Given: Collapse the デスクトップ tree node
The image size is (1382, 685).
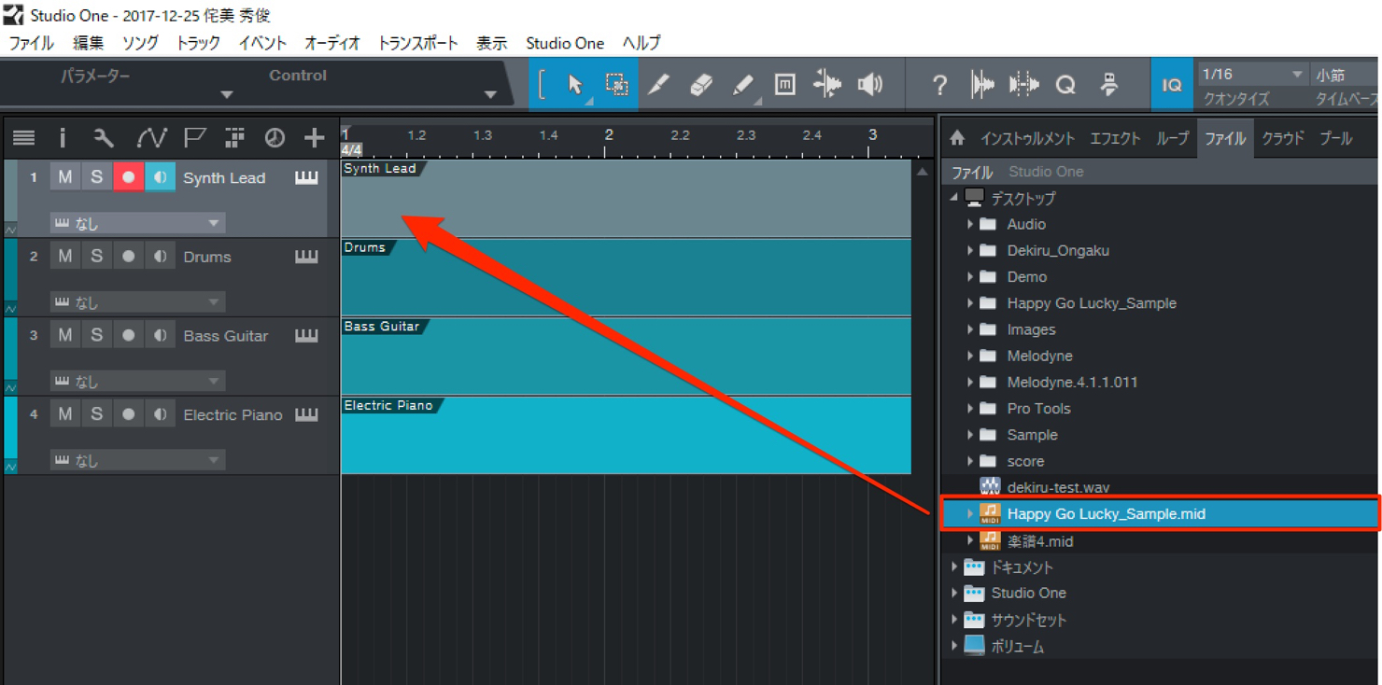Looking at the screenshot, I should click(x=954, y=198).
